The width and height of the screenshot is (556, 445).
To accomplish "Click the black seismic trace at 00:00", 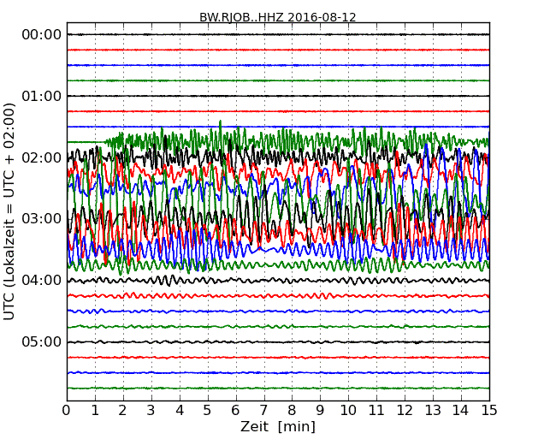I will (278, 34).
